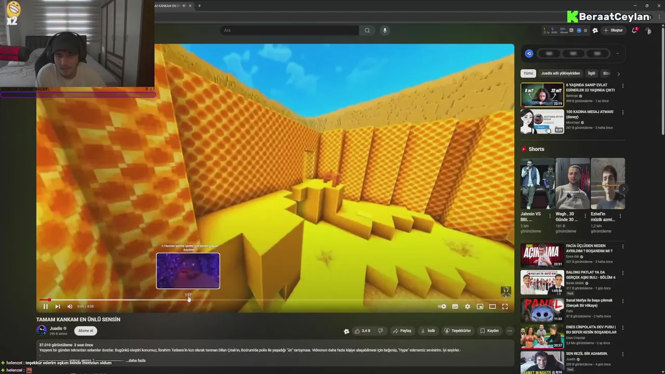
Task: Open player settings gear
Action: click(x=468, y=306)
